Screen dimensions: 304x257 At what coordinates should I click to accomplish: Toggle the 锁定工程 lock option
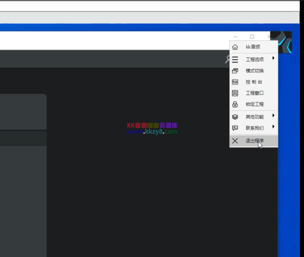coord(255,104)
